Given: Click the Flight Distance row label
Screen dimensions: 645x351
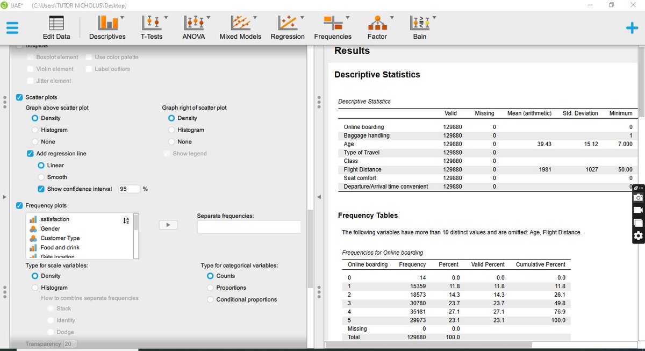Looking at the screenshot, I should click(363, 170).
